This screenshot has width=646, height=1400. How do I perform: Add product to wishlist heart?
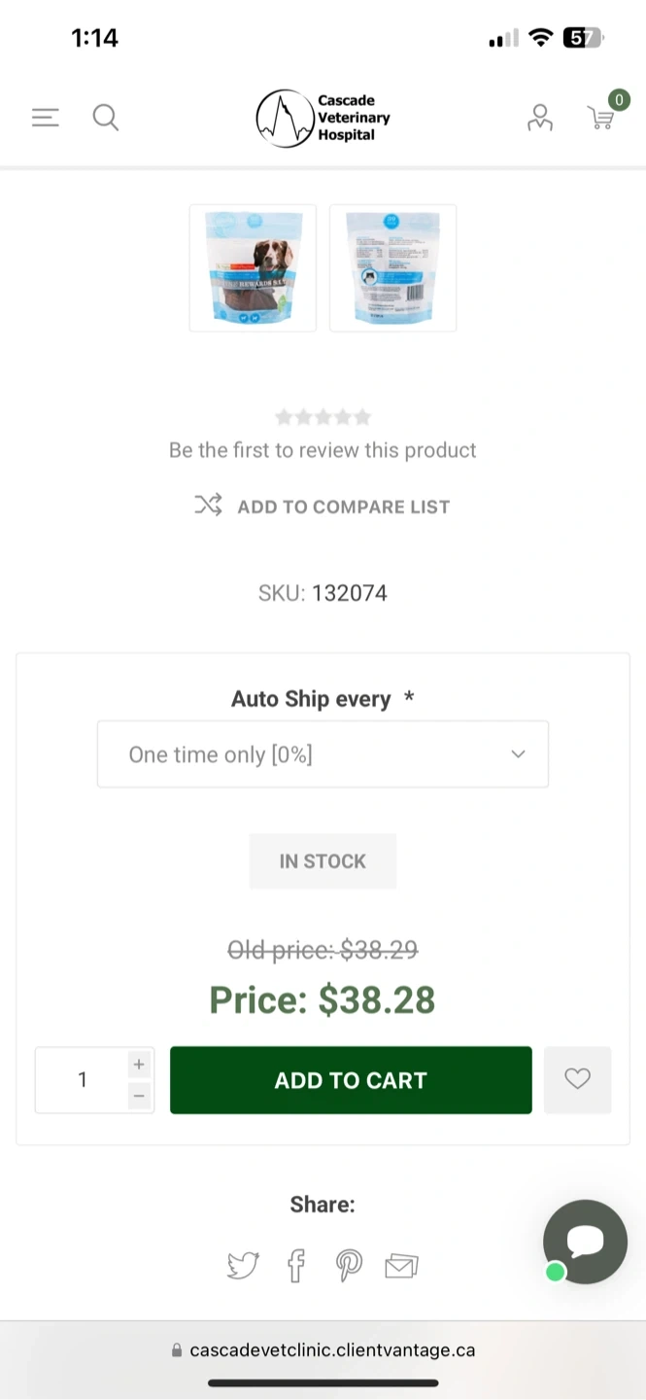tap(577, 1079)
